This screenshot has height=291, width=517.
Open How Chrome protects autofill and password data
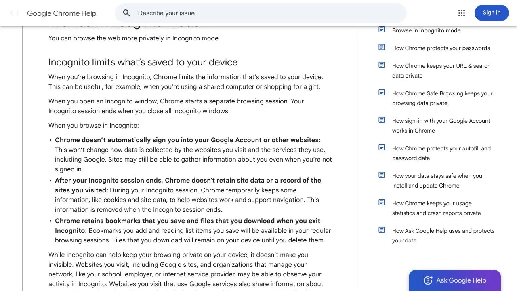point(441,153)
